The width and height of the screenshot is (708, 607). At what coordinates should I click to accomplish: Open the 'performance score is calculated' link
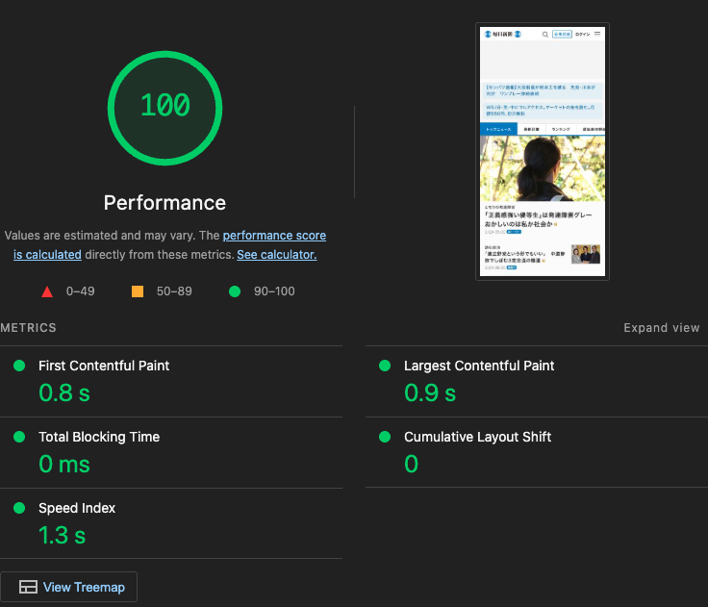[274, 236]
